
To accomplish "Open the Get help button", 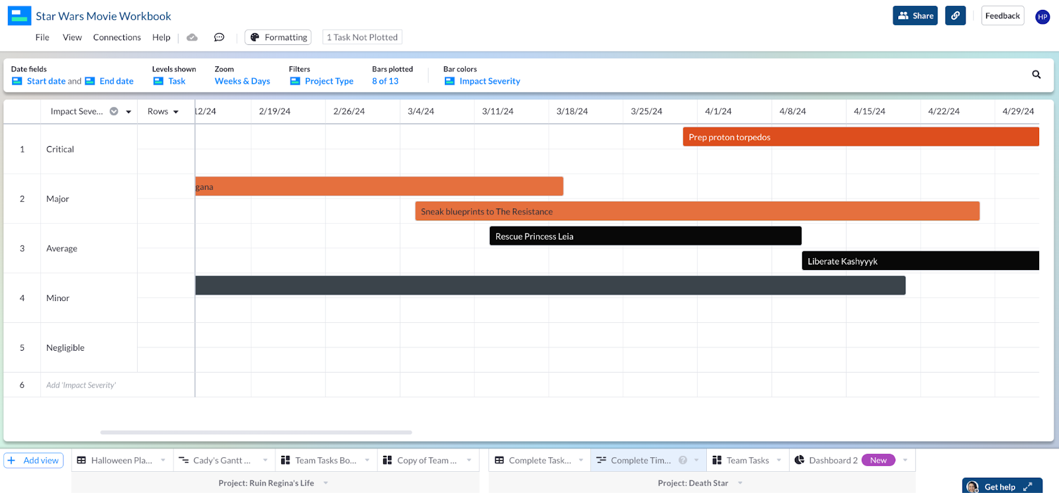I will pos(1002,486).
